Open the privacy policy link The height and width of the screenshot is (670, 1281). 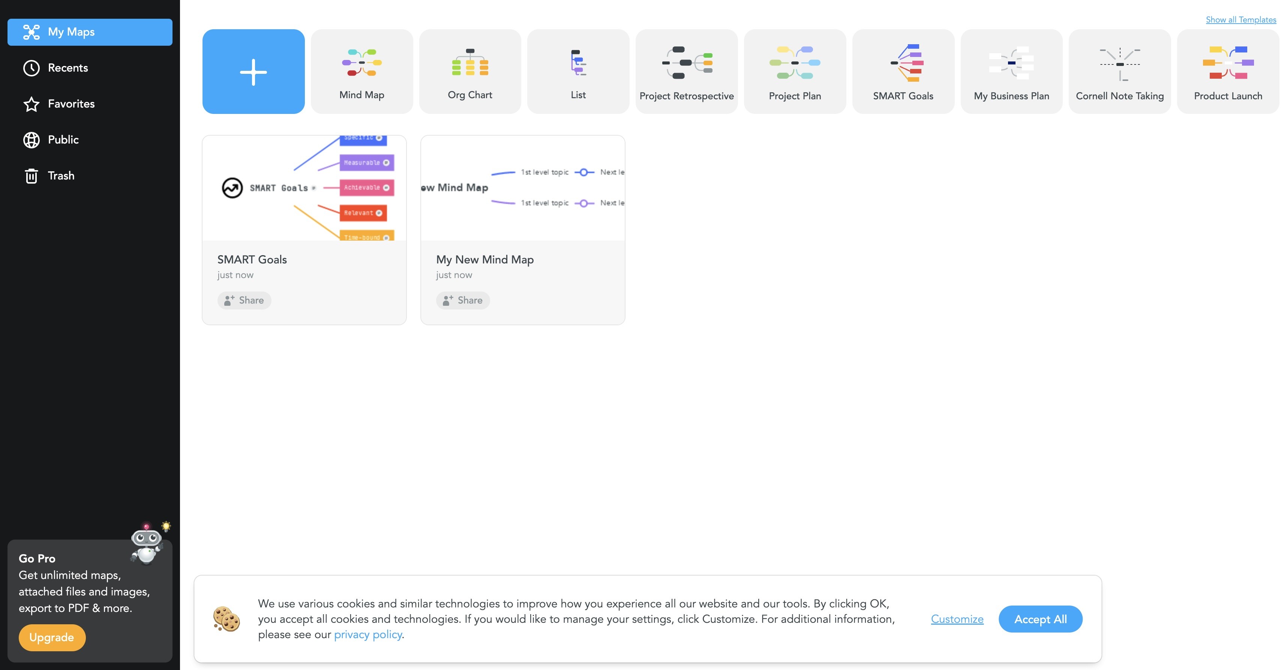[x=368, y=634]
